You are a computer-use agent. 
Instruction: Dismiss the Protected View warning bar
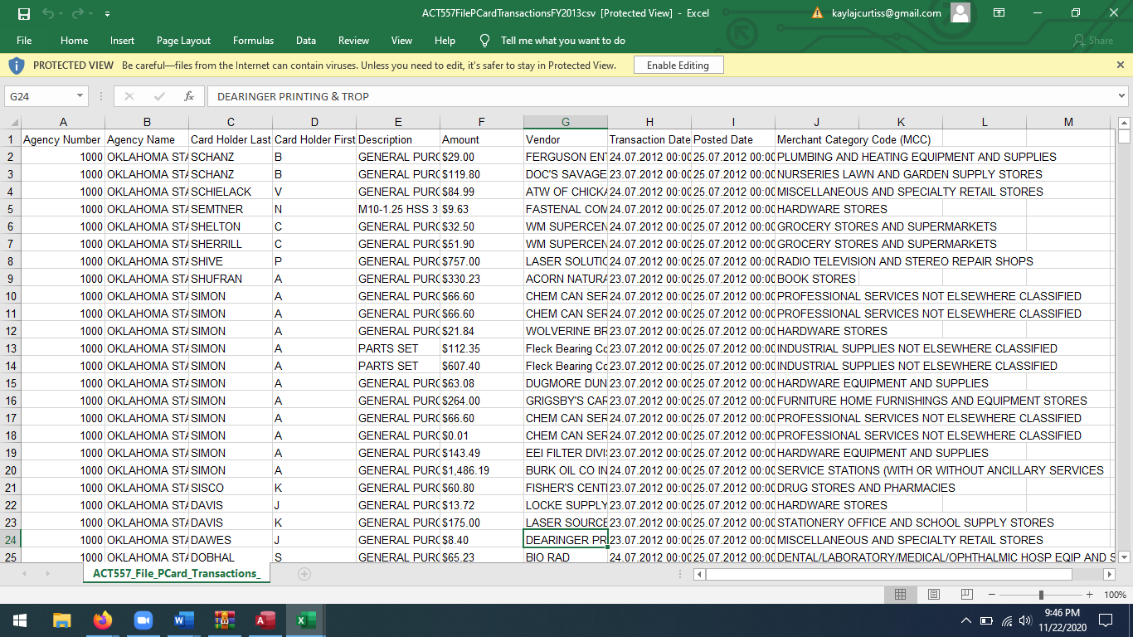coord(1120,65)
